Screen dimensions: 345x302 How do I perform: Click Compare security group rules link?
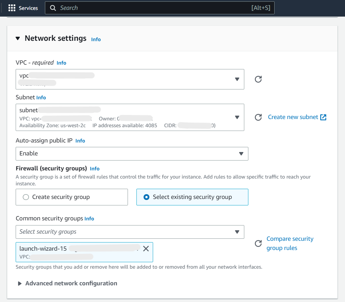(x=290, y=243)
